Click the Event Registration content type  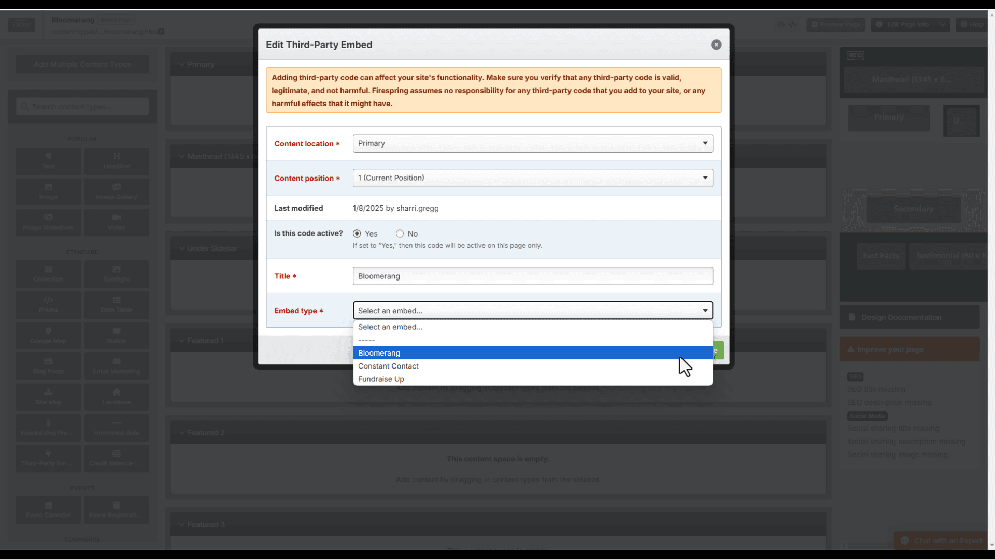tap(117, 510)
